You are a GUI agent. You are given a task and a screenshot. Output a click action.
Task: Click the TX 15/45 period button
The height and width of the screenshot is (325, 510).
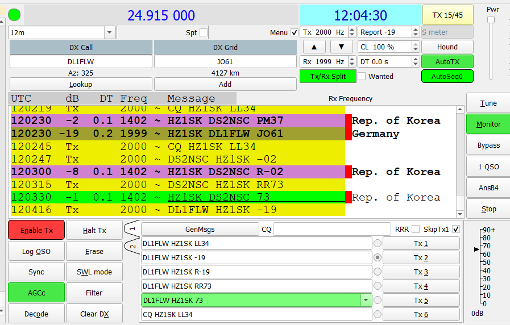447,15
